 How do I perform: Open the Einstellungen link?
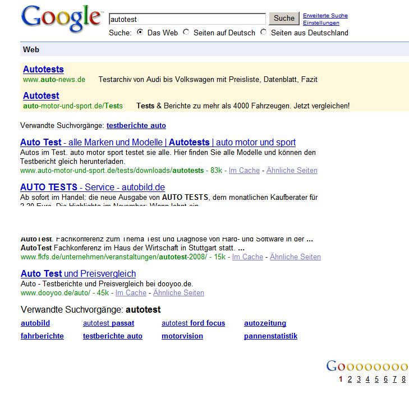(321, 22)
